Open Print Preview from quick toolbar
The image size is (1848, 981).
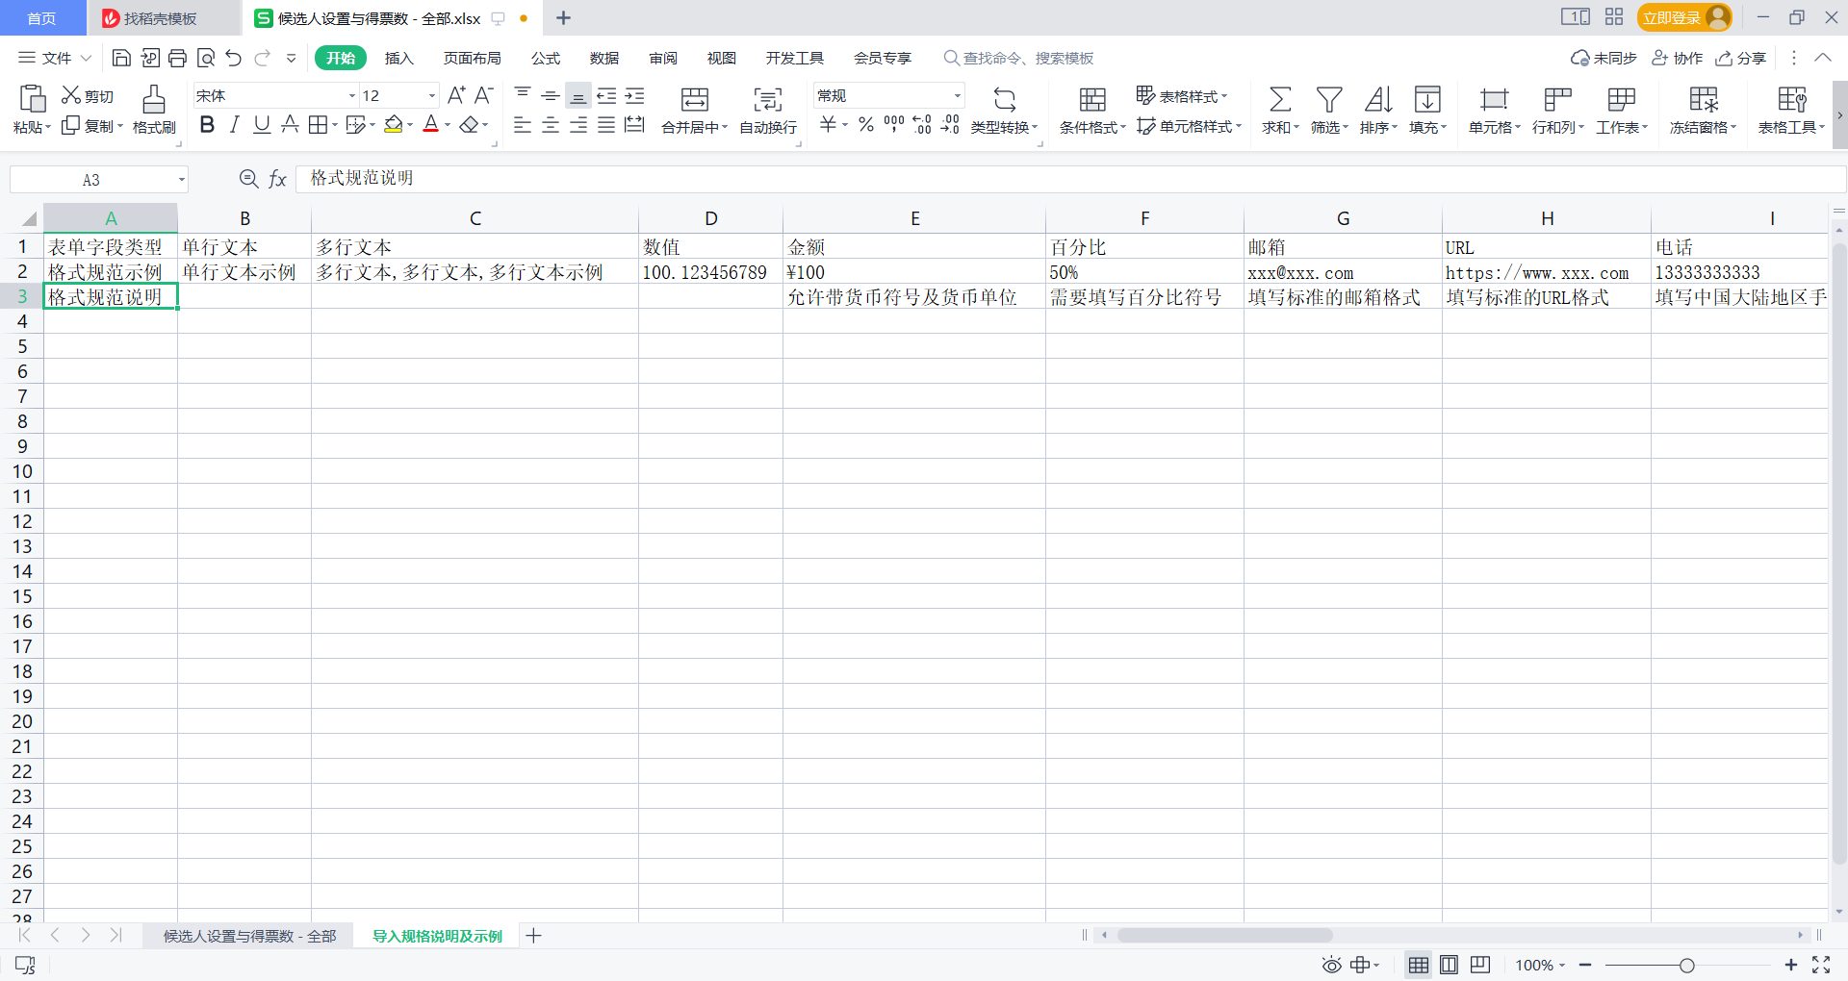tap(205, 59)
